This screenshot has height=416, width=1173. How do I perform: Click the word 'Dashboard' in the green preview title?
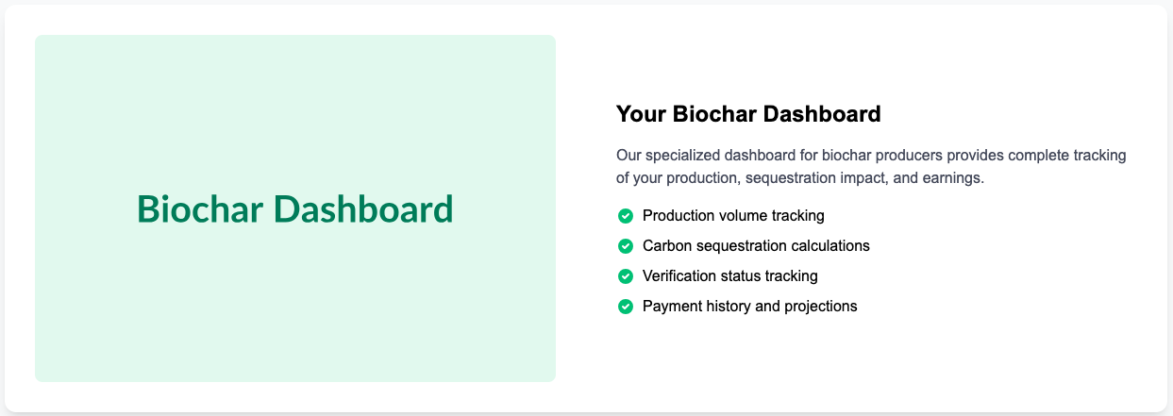363,208
